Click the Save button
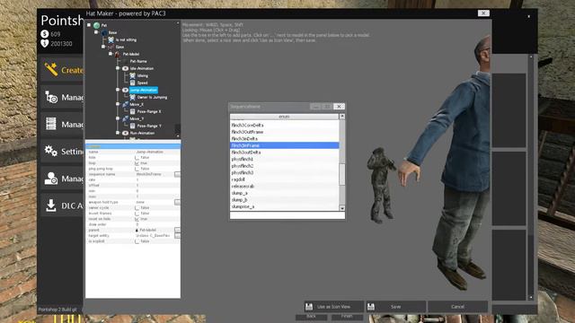 (x=395, y=307)
